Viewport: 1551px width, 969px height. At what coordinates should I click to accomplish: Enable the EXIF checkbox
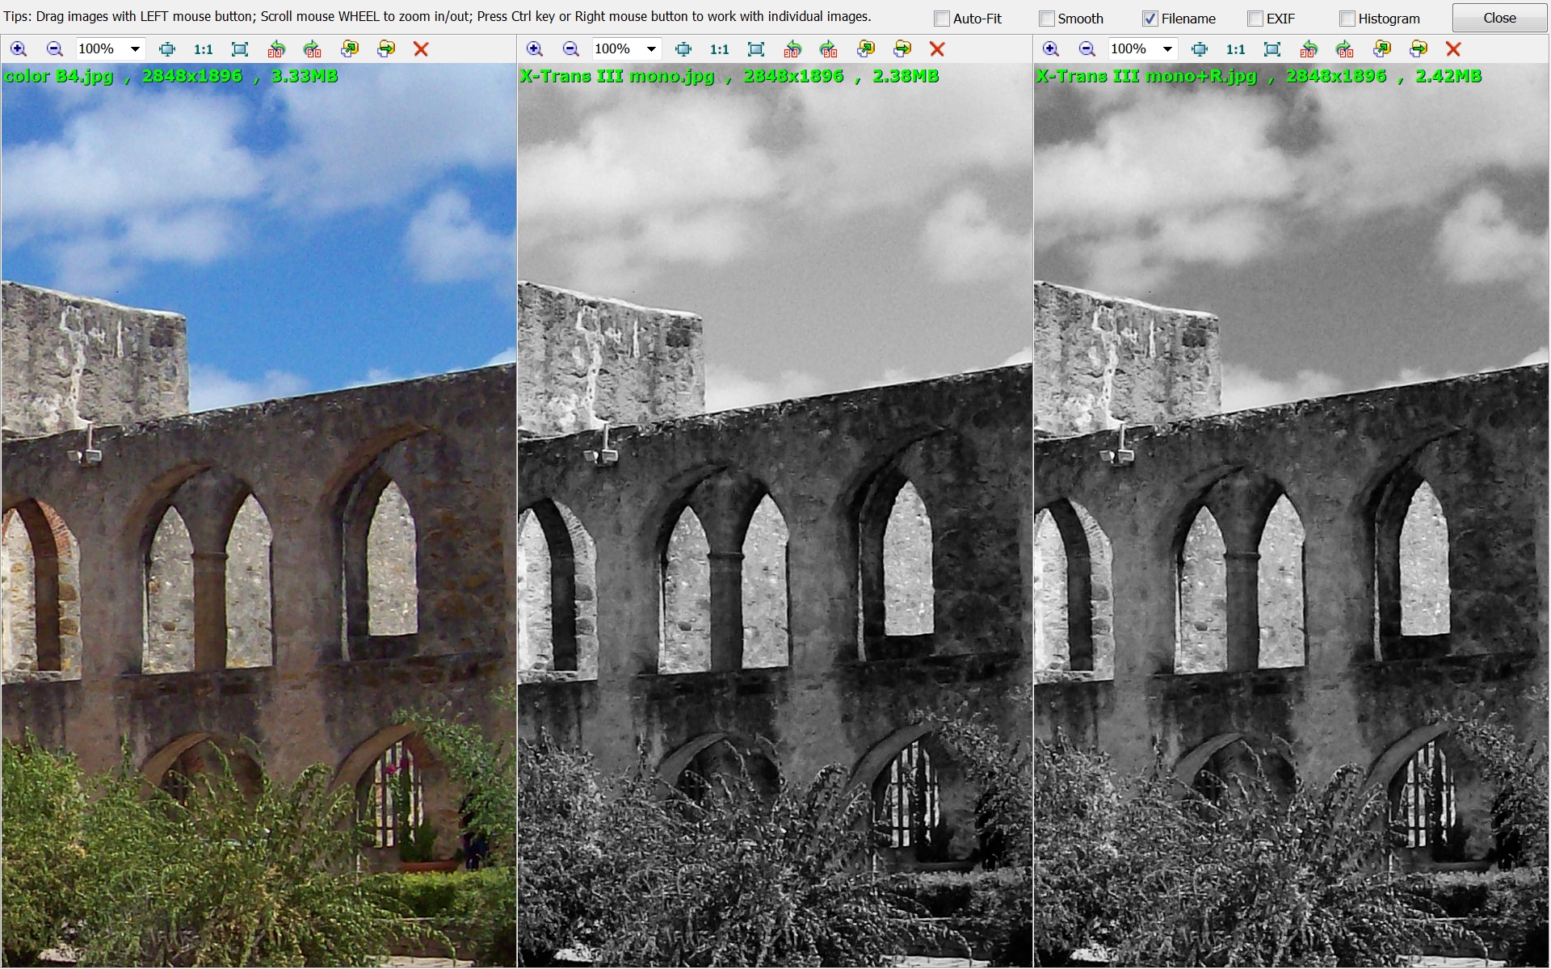(x=1255, y=19)
